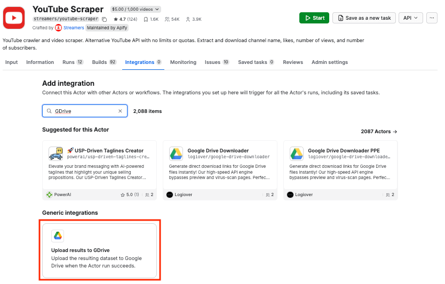Switch to the Information tab
445x284 pixels.
(40, 62)
